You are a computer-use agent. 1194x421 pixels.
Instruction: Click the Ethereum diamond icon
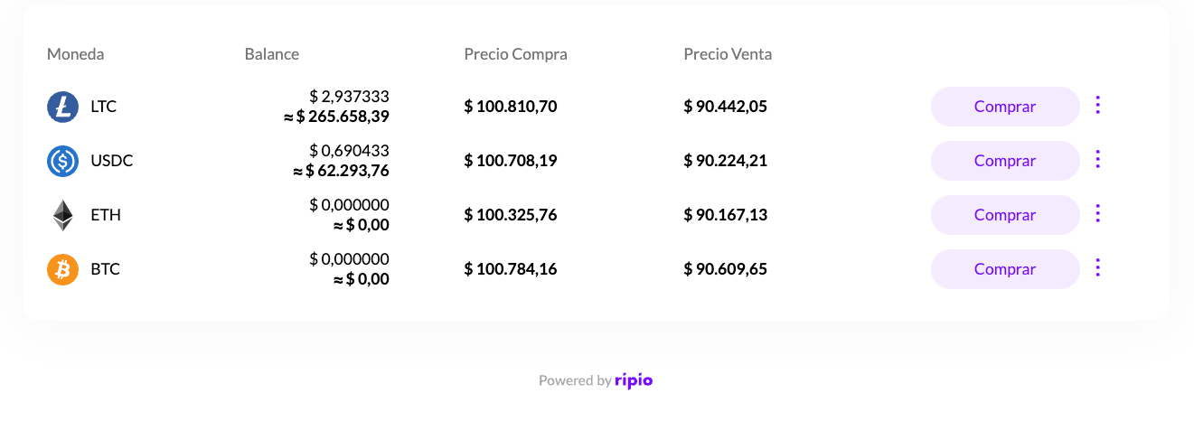pyautogui.click(x=63, y=215)
